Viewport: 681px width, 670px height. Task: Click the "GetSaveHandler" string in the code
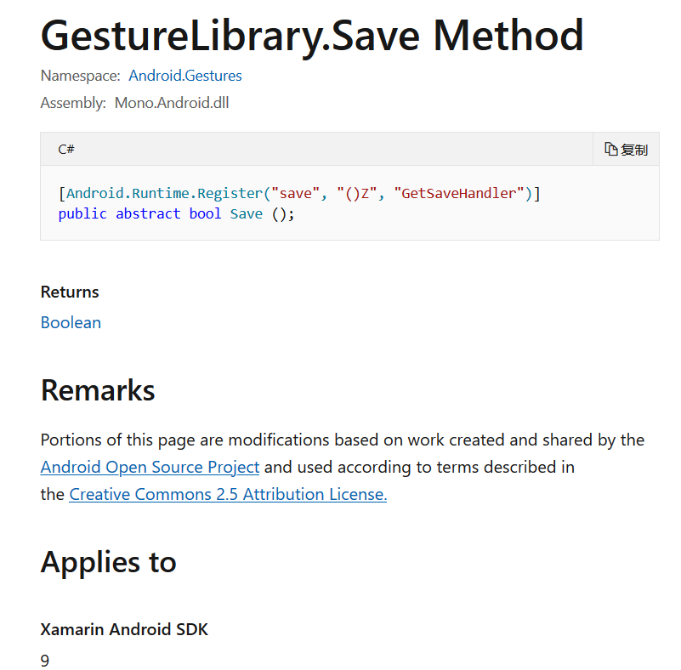coord(459,193)
